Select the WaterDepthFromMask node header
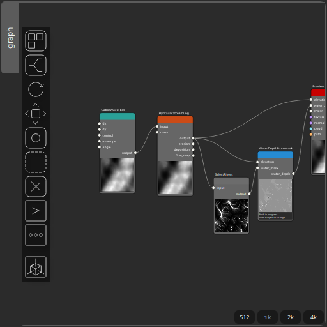The height and width of the screenshot is (327, 327). [275, 155]
